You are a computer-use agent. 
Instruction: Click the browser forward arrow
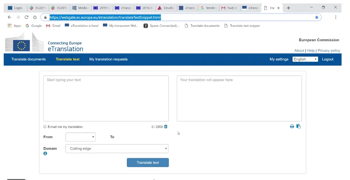(x=18, y=17)
